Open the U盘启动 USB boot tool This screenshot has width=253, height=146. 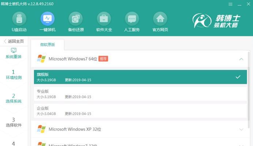(x=19, y=22)
